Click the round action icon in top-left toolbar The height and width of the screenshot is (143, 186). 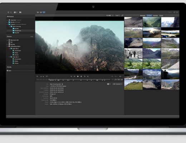point(15,13)
